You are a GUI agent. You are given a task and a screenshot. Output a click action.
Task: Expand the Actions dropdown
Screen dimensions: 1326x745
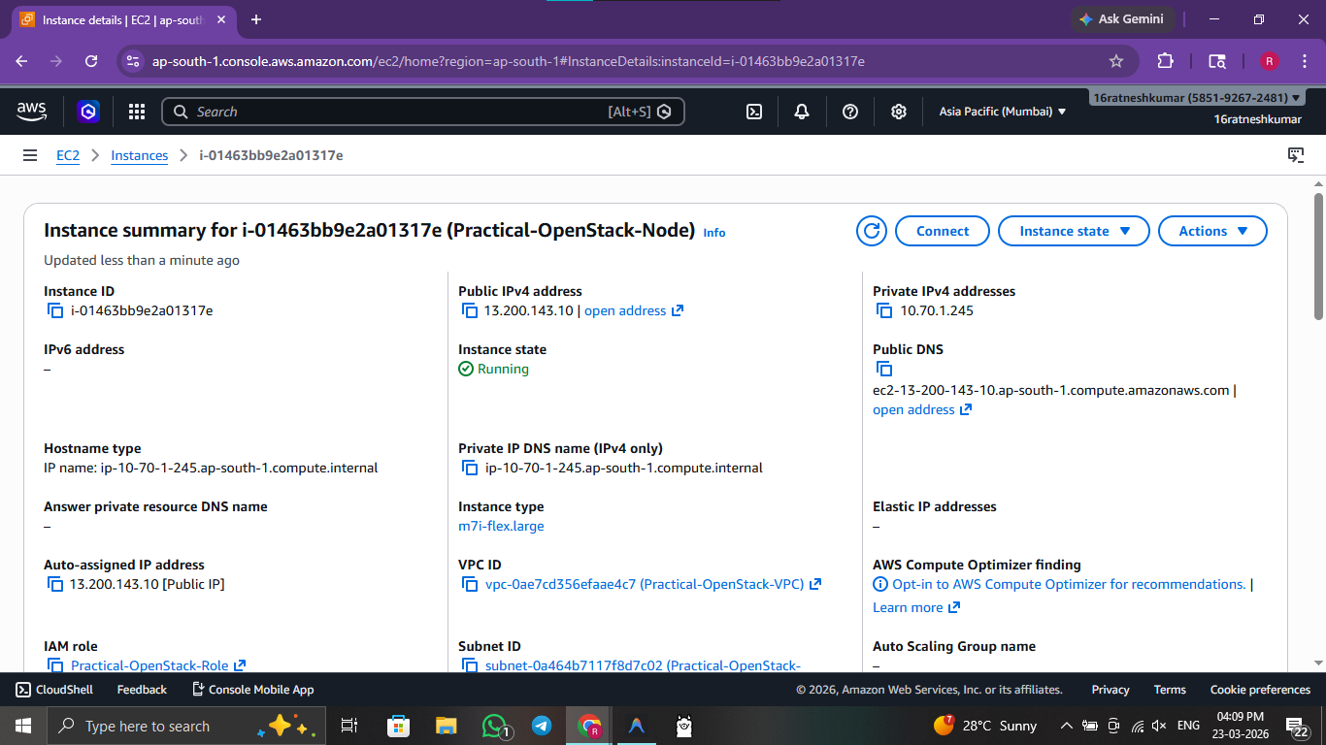click(x=1212, y=231)
